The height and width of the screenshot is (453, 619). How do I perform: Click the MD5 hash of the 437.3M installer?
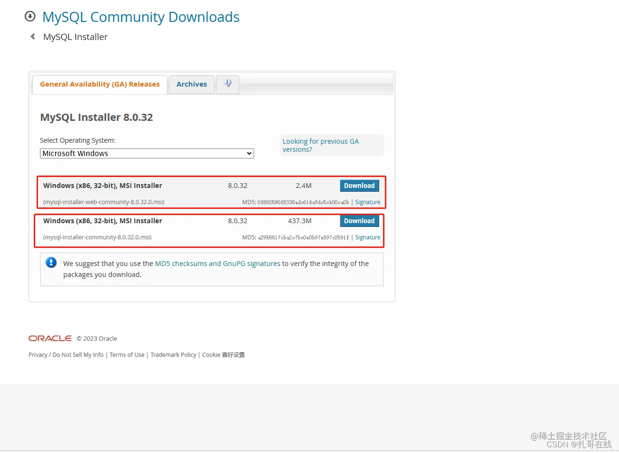point(303,237)
